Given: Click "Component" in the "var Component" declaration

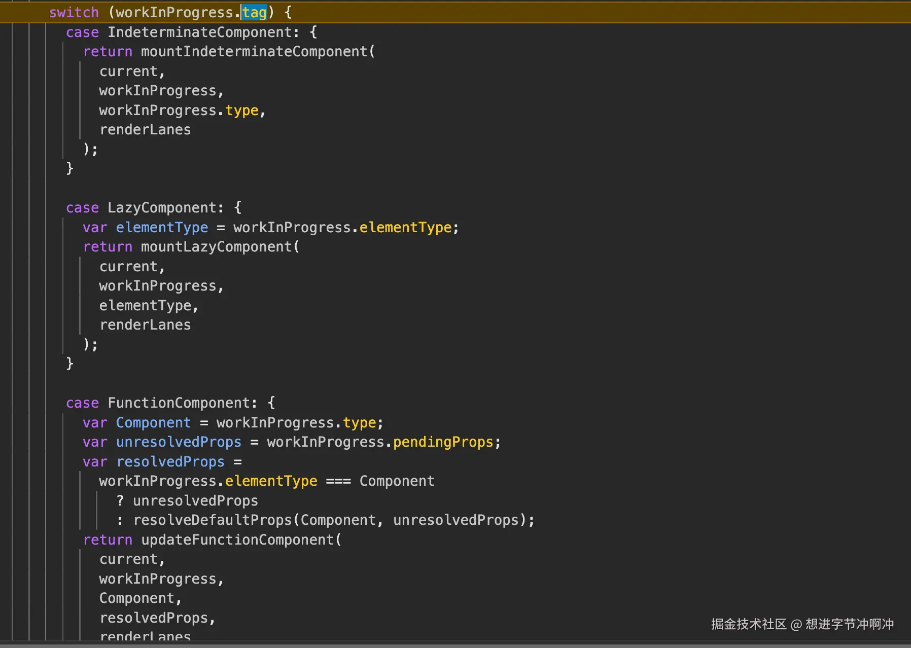Looking at the screenshot, I should tap(153, 422).
